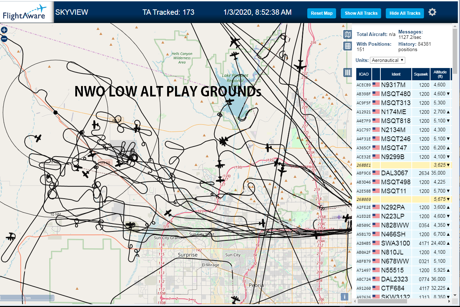Select the N55515 aircraft row
460x307 pixels.
tap(403, 270)
